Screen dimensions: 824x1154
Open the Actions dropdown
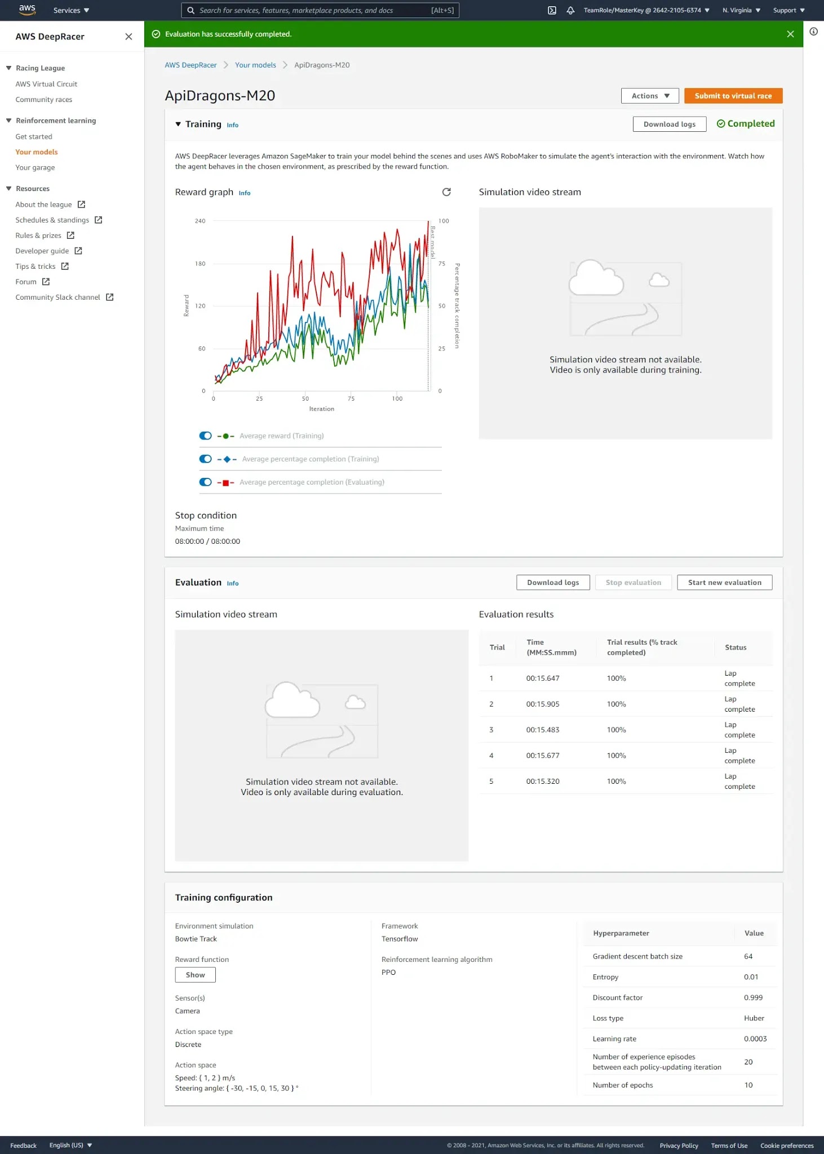pos(650,96)
